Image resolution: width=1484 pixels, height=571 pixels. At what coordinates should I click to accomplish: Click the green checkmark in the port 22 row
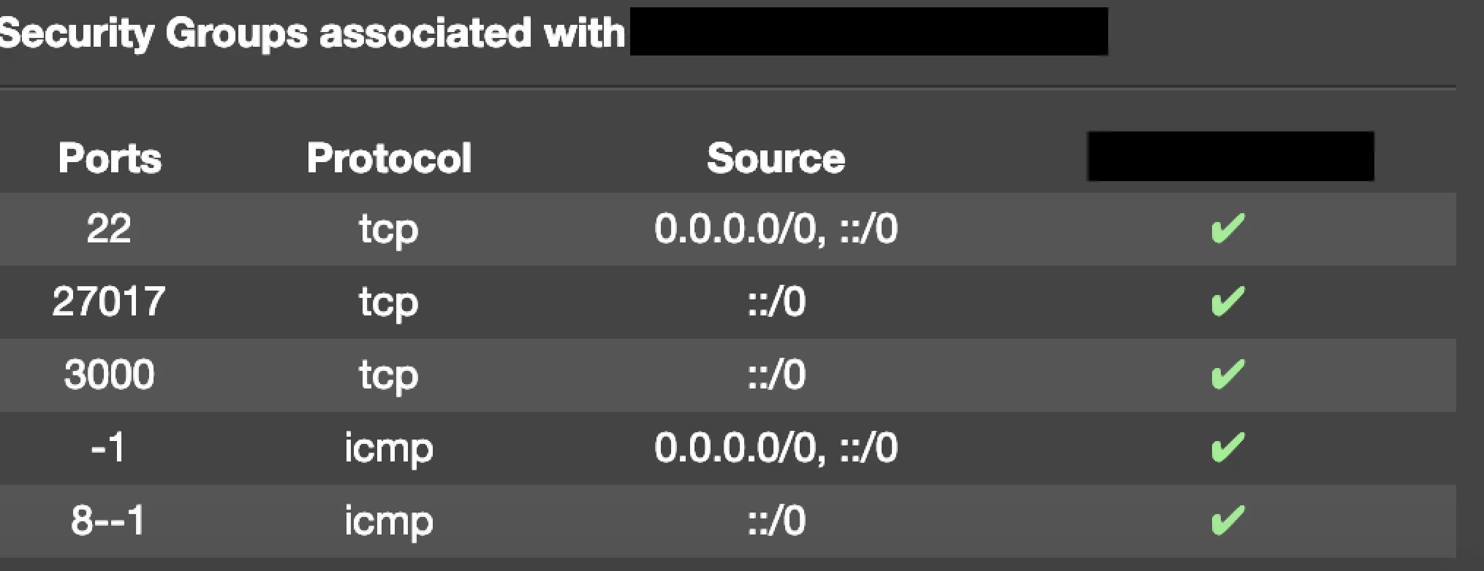pyautogui.click(x=1227, y=229)
